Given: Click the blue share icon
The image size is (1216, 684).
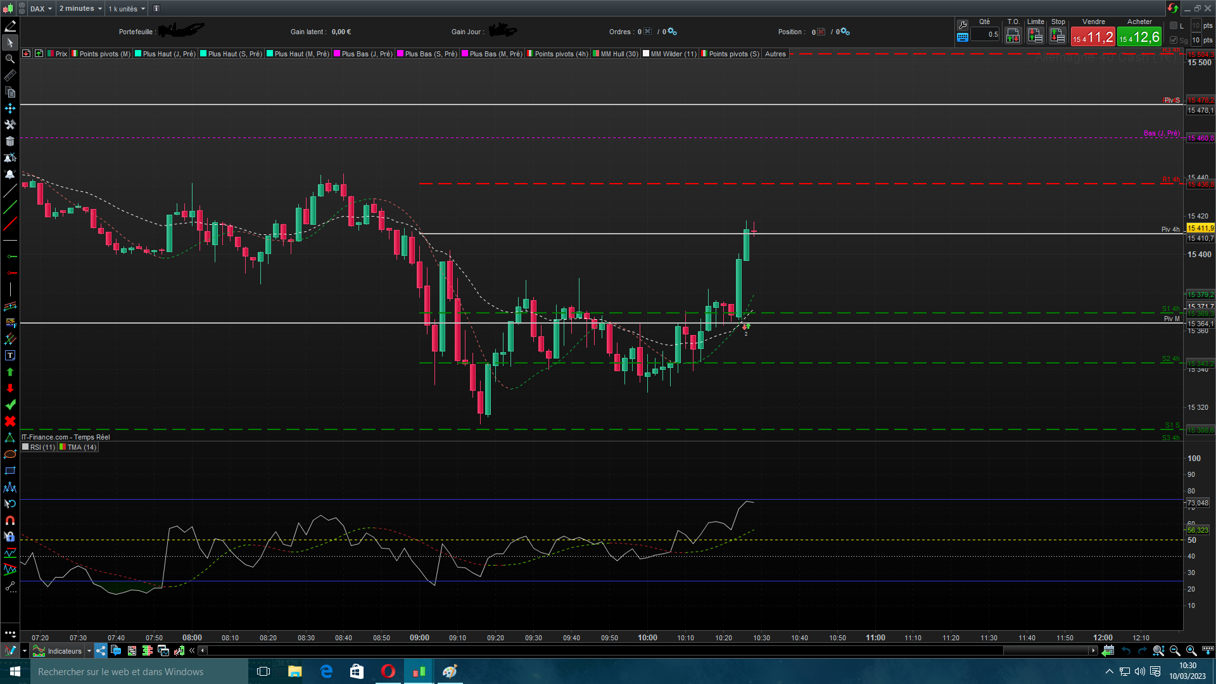Looking at the screenshot, I should pos(101,650).
